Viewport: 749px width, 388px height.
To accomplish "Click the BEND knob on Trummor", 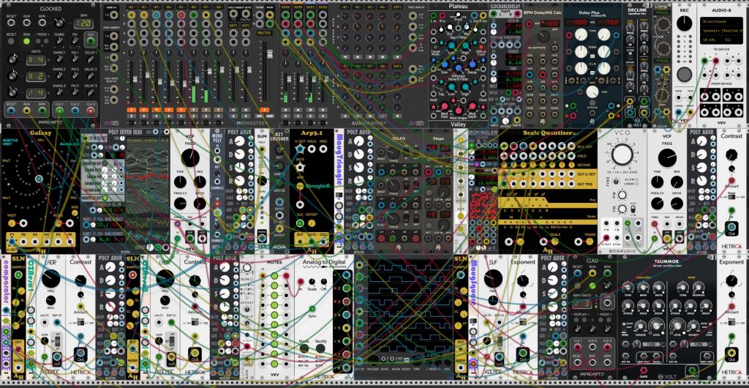I will [643, 287].
